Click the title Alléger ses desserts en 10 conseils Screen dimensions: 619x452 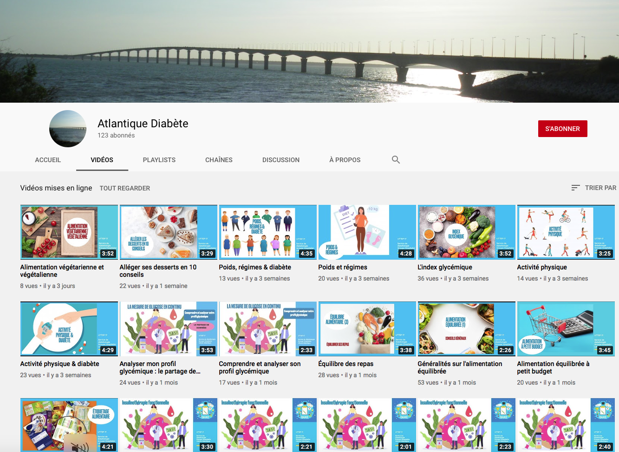[158, 271]
